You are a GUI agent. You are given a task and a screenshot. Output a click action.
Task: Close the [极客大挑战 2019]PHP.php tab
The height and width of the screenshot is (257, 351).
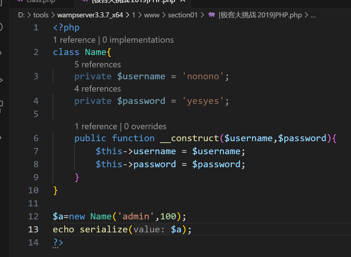tap(183, 1)
